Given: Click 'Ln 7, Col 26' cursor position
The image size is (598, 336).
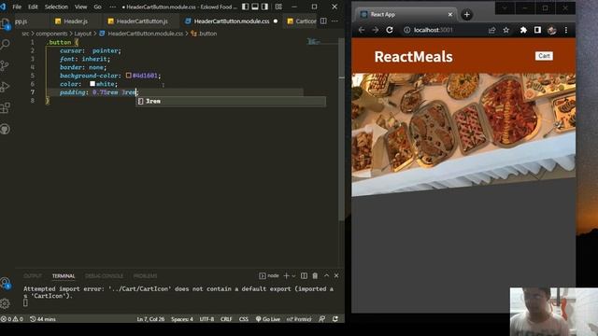Looking at the screenshot, I should click(x=150, y=319).
